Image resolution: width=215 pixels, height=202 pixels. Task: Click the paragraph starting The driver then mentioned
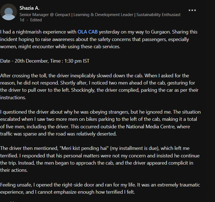point(100,159)
